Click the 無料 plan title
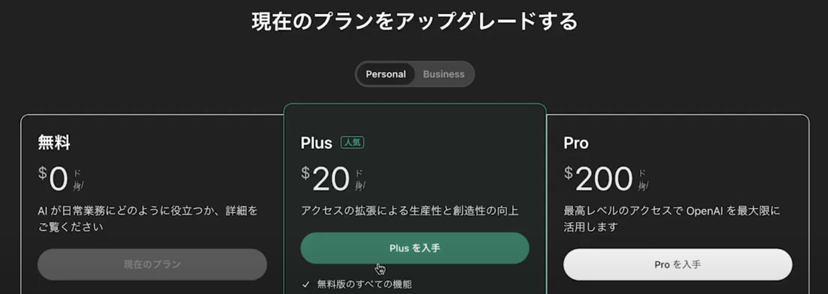This screenshot has height=294, width=828. (54, 142)
